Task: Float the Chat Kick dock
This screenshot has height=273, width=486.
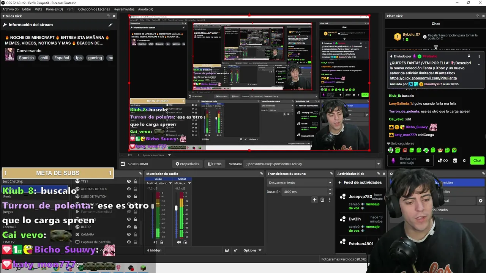Action: pos(478,16)
